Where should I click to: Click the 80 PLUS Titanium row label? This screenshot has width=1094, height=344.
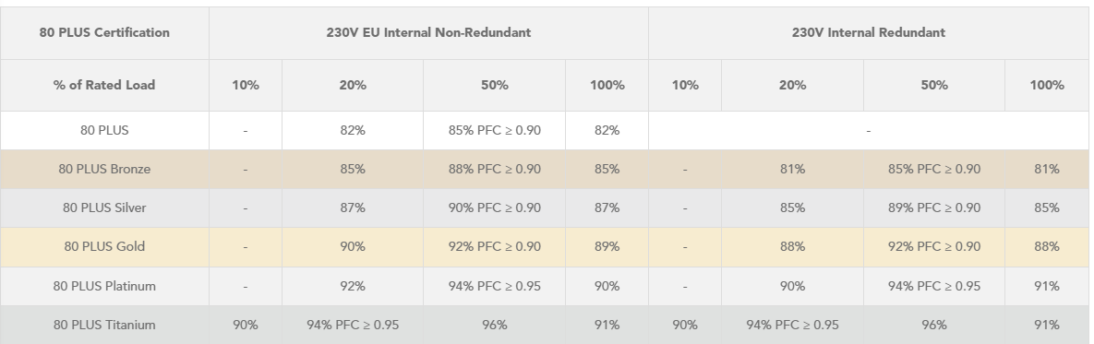click(104, 326)
